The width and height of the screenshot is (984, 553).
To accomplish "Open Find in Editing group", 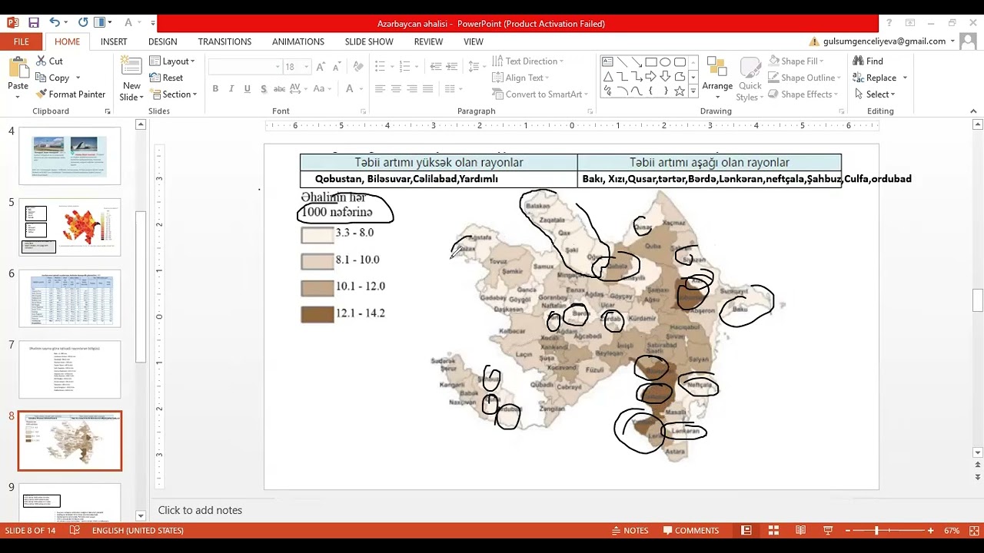I will [x=868, y=61].
